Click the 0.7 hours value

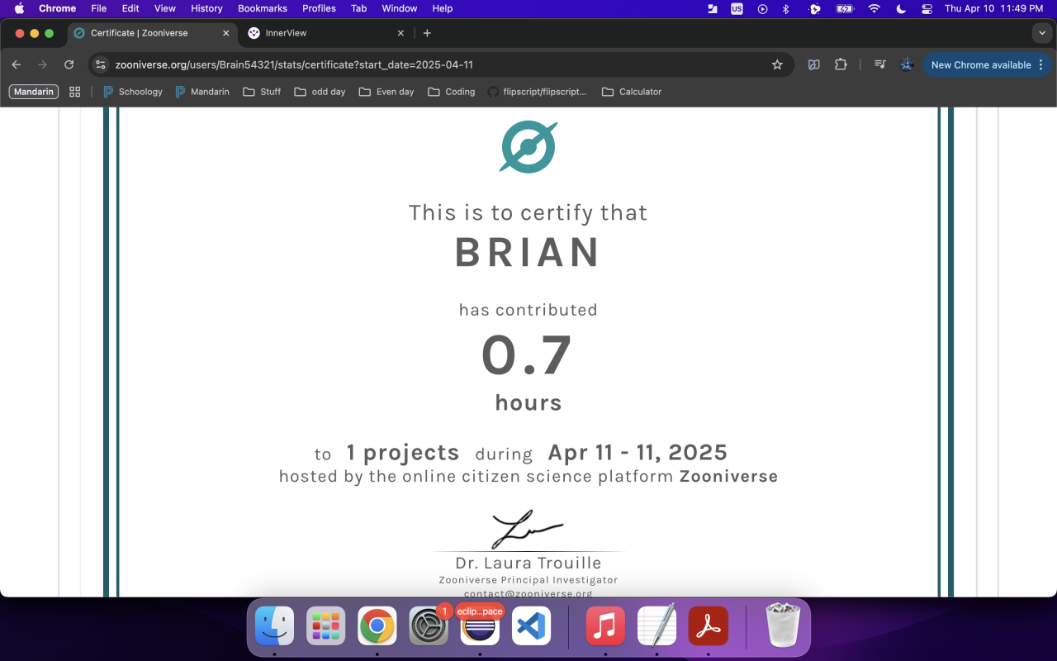point(527,356)
